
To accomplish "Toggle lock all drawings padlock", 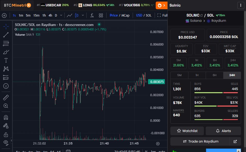I will tap(6, 134).
